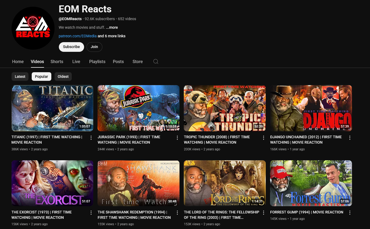Play The Exorcist reaction thumbnail
370x229 pixels.
coord(52,183)
